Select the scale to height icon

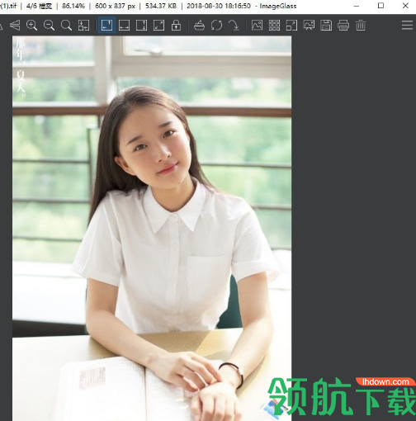141,26
